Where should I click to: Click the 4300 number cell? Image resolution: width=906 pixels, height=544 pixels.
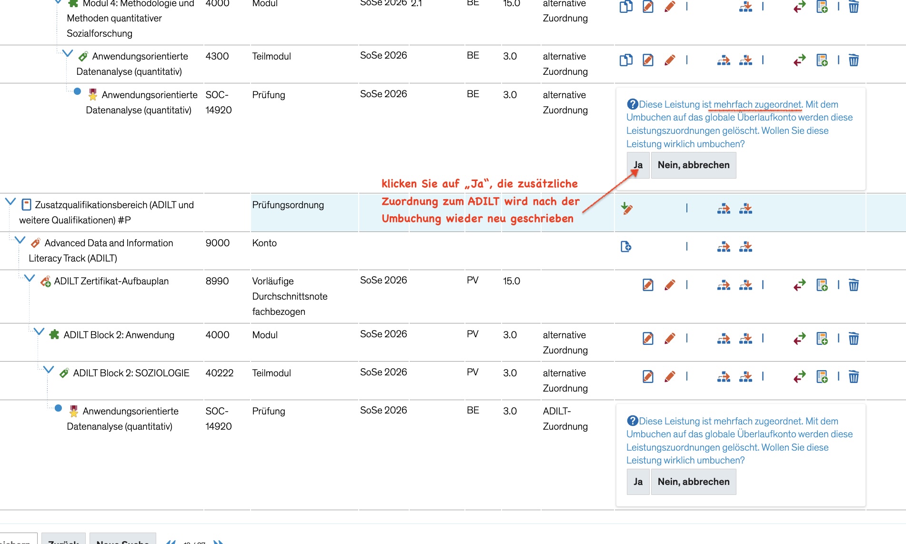[x=217, y=56]
